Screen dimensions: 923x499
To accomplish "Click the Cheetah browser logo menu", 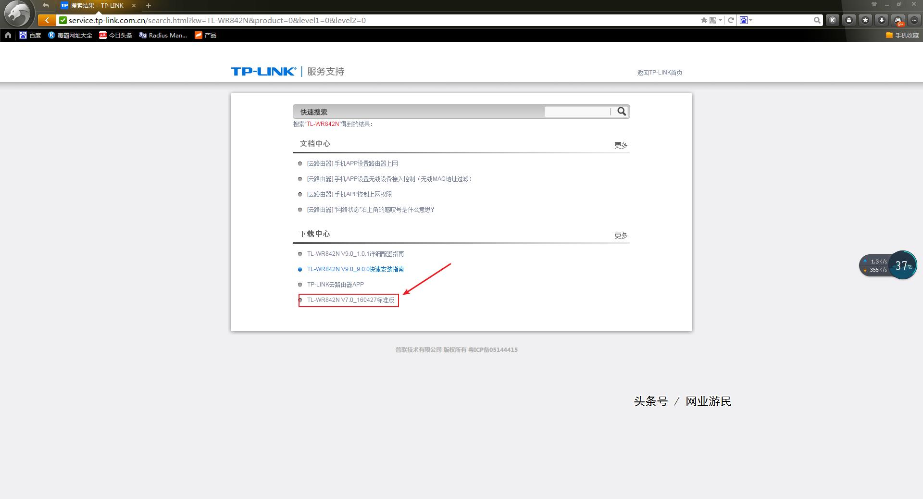I will click(x=17, y=13).
